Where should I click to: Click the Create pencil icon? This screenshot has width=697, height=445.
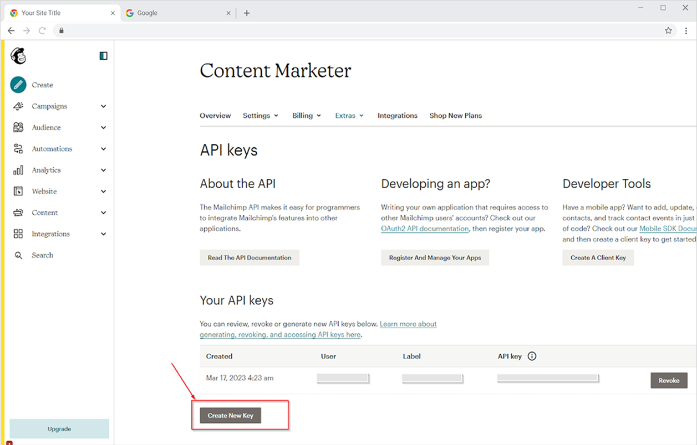(x=18, y=85)
